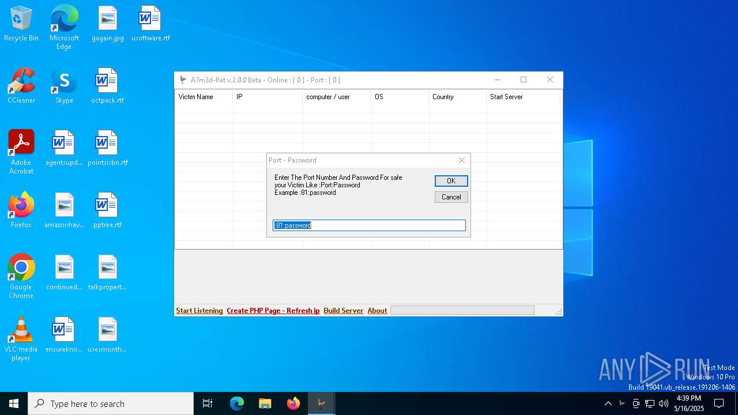The height and width of the screenshot is (415, 738).
Task: Open the Skype desktop shortcut
Action: pyautogui.click(x=64, y=86)
